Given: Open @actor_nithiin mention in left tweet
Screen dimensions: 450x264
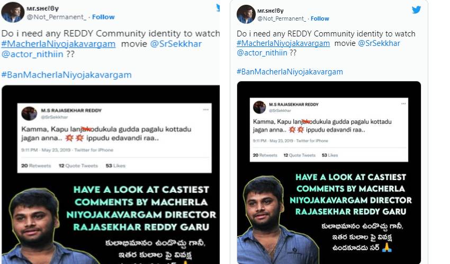Looking at the screenshot, I should (x=32, y=54).
